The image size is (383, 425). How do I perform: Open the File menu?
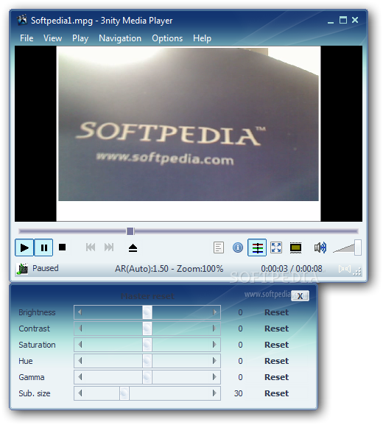(x=27, y=38)
